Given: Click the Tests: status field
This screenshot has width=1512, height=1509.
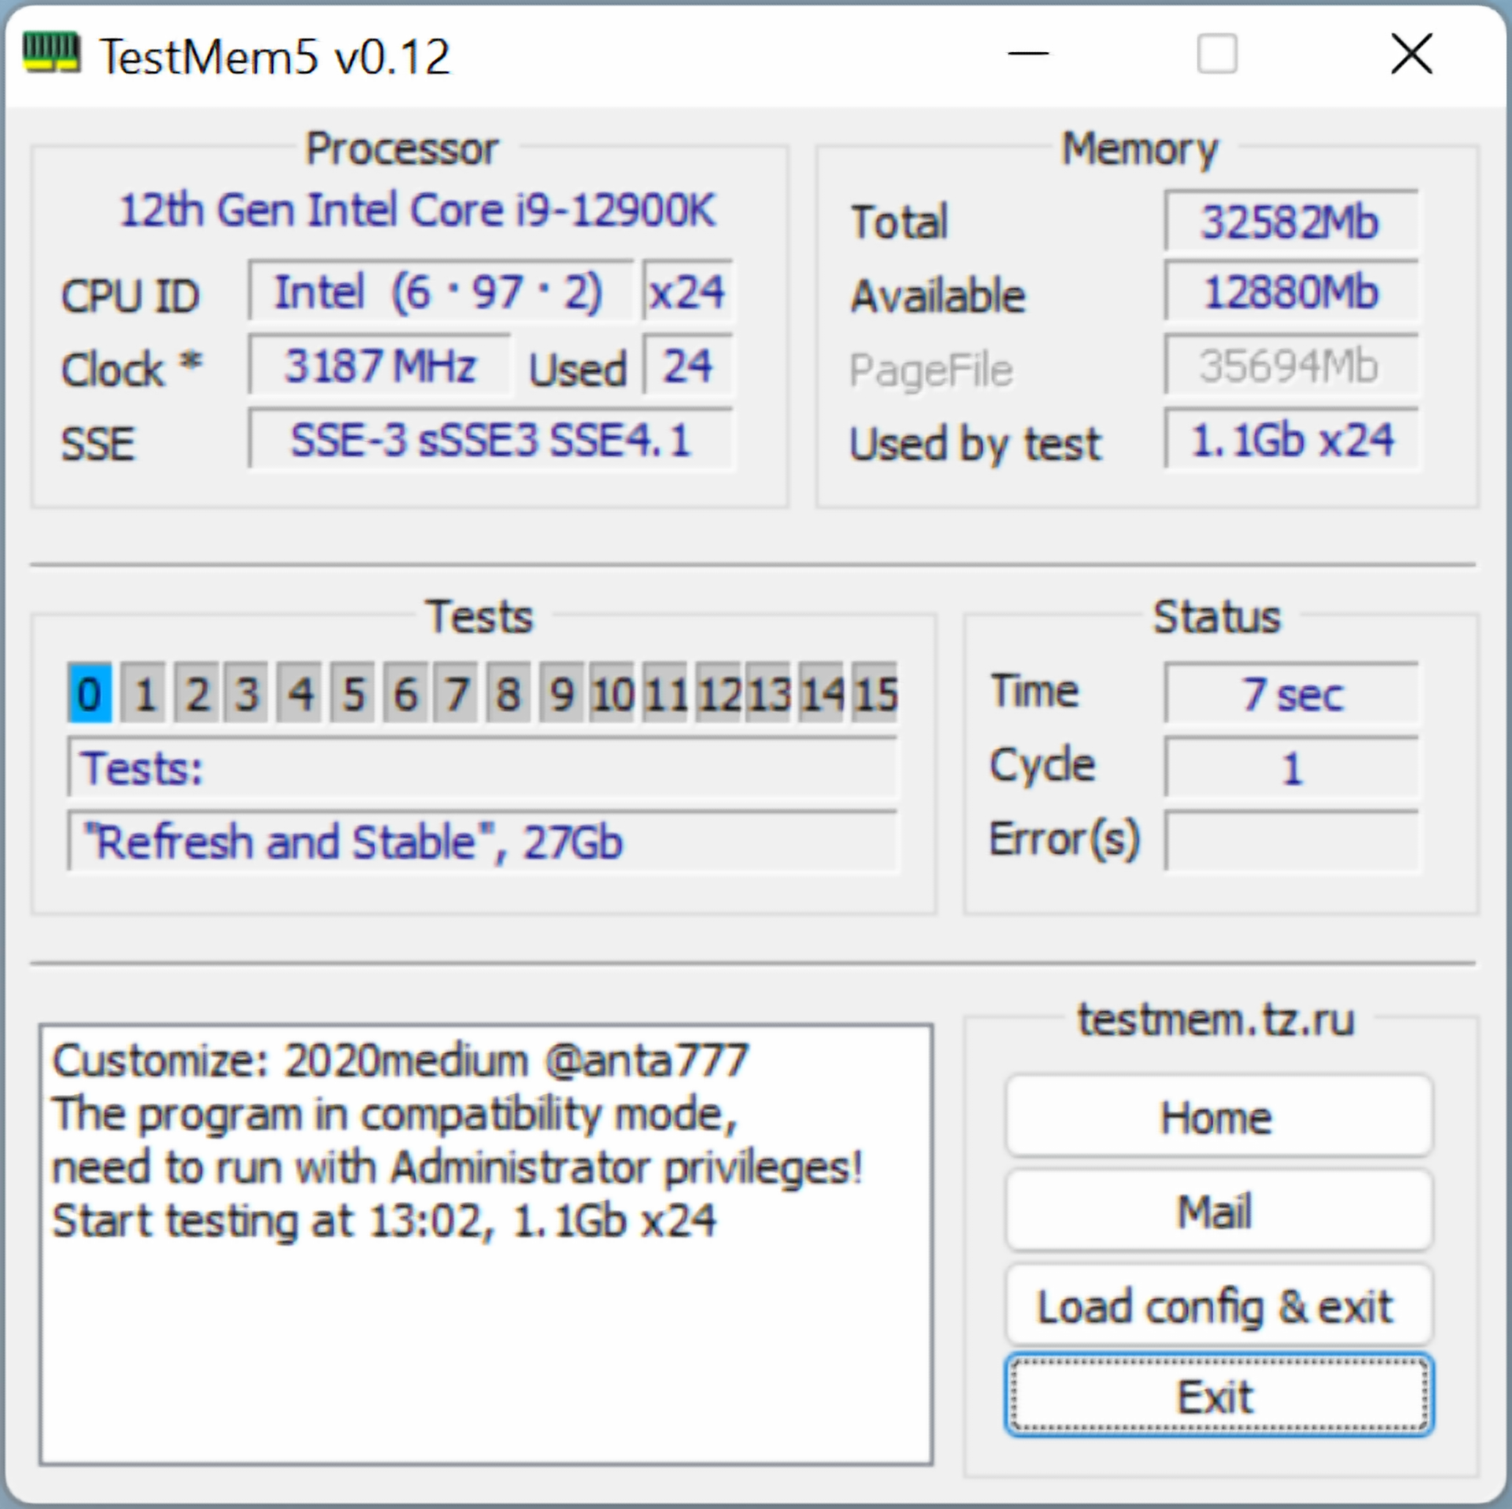Looking at the screenshot, I should pyautogui.click(x=482, y=768).
